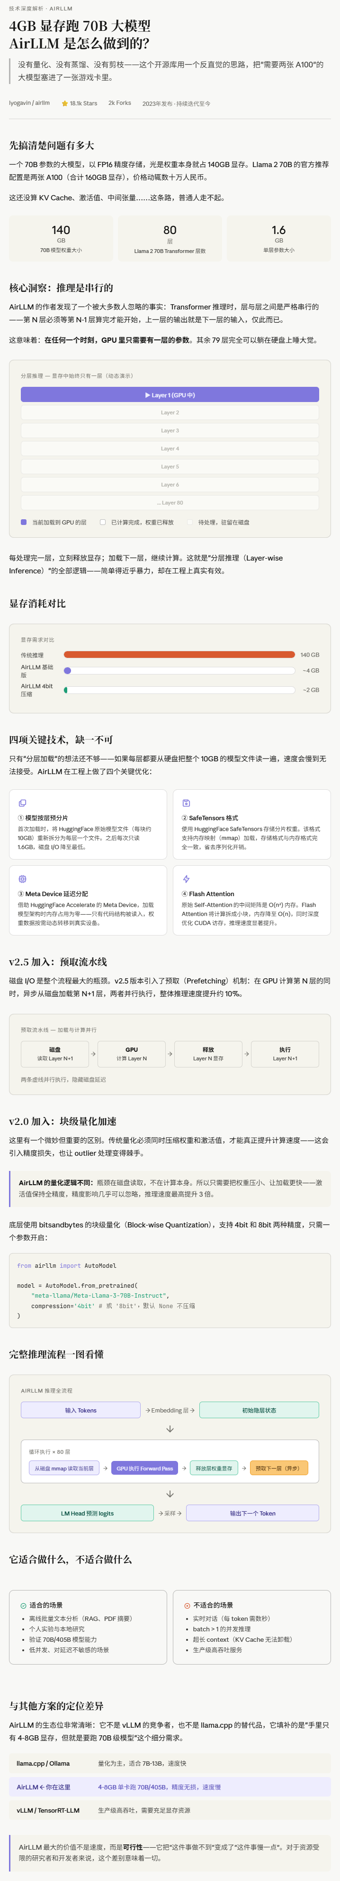Click the 释放 Layer N 显存 pipeline box
Screen dimensions: 340x1881
pyautogui.click(x=208, y=1054)
